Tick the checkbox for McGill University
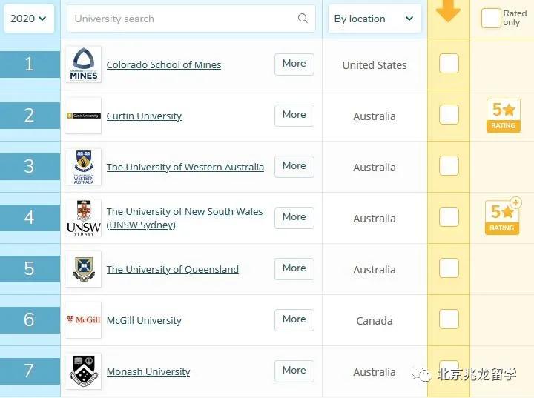Screen dimensions: 534x398 449,319
